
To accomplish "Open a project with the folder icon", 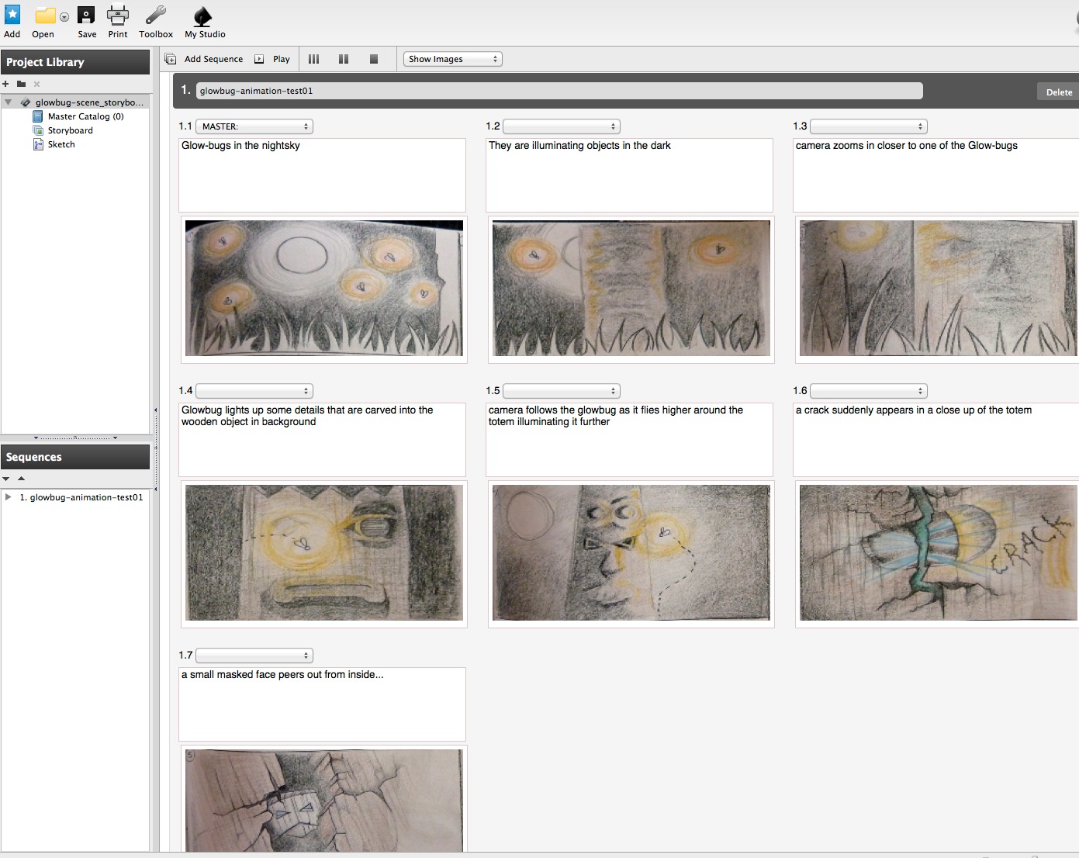I will pyautogui.click(x=45, y=16).
